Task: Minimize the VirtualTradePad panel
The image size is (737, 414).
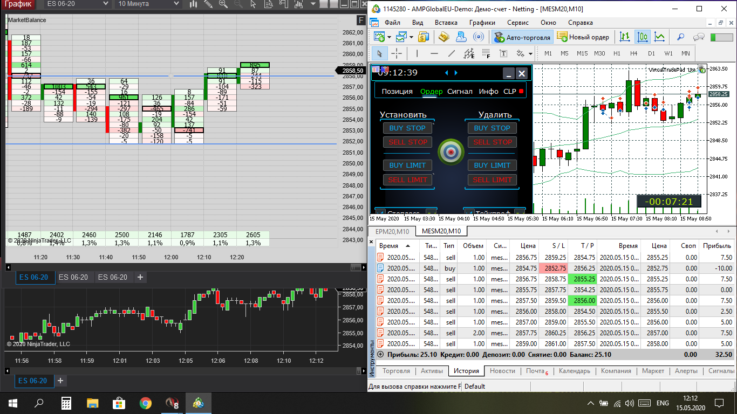Action: 508,74
